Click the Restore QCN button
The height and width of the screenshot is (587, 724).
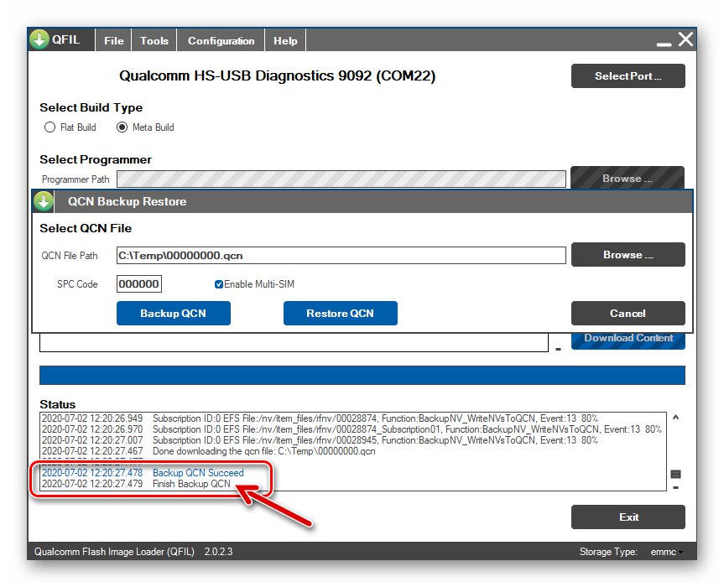(341, 314)
